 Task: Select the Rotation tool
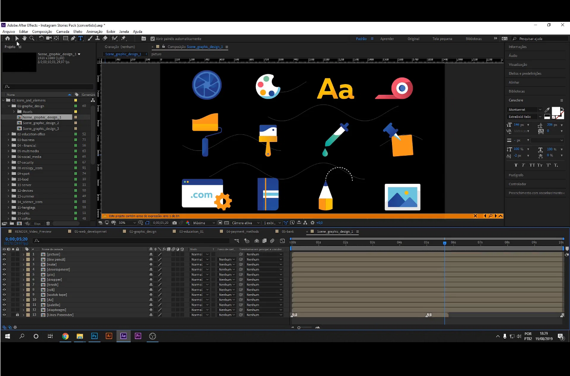(41, 38)
